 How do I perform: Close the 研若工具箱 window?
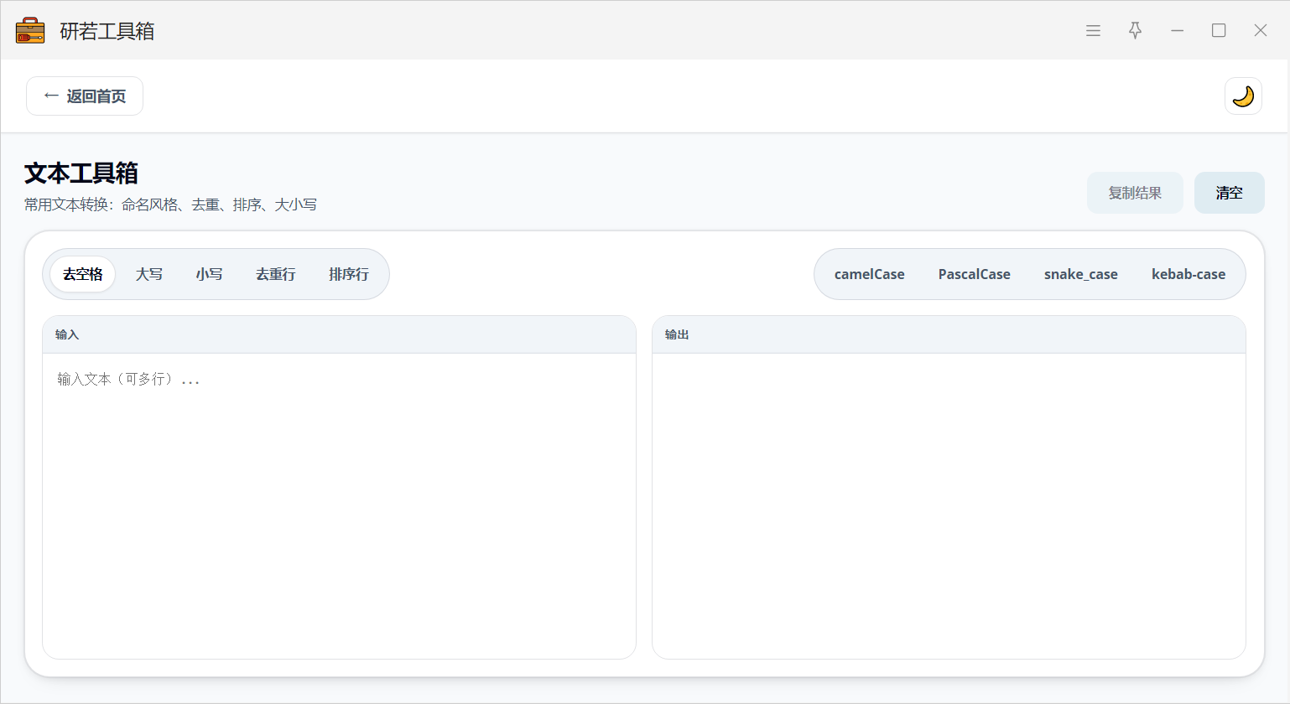pyautogui.click(x=1260, y=31)
